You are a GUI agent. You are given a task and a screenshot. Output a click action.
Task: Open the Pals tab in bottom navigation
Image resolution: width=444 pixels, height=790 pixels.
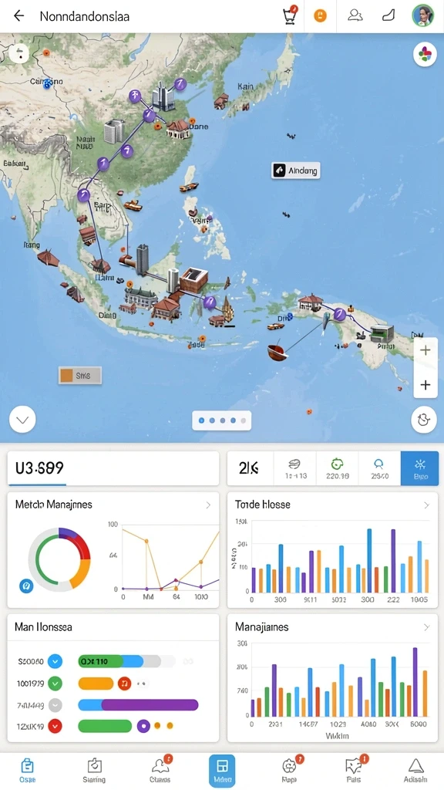pyautogui.click(x=355, y=771)
